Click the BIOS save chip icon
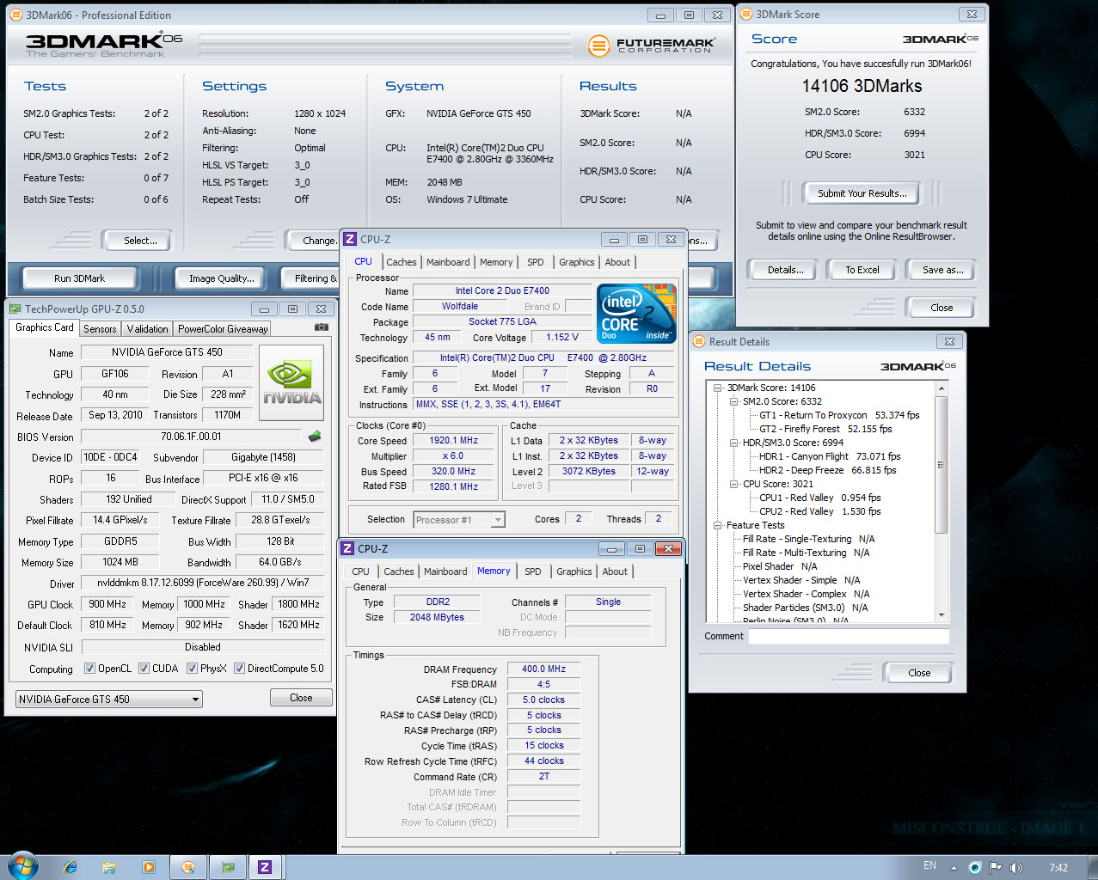Screen dimensions: 1098x880 tap(315, 437)
